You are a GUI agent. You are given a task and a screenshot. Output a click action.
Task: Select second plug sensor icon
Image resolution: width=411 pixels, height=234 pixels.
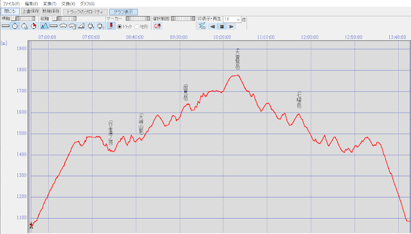100,26
